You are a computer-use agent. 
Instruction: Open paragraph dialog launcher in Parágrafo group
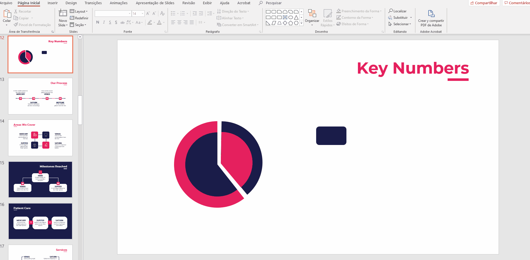(x=260, y=32)
